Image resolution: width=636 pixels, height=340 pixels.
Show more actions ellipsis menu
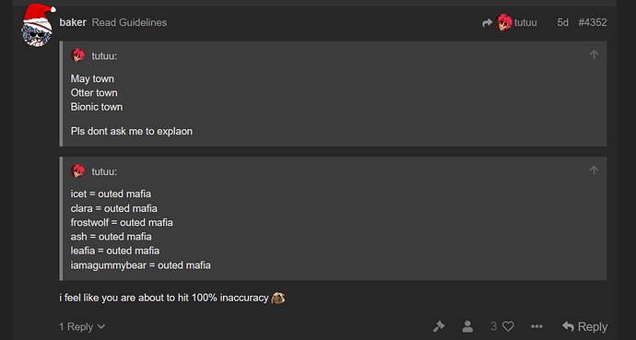536,326
